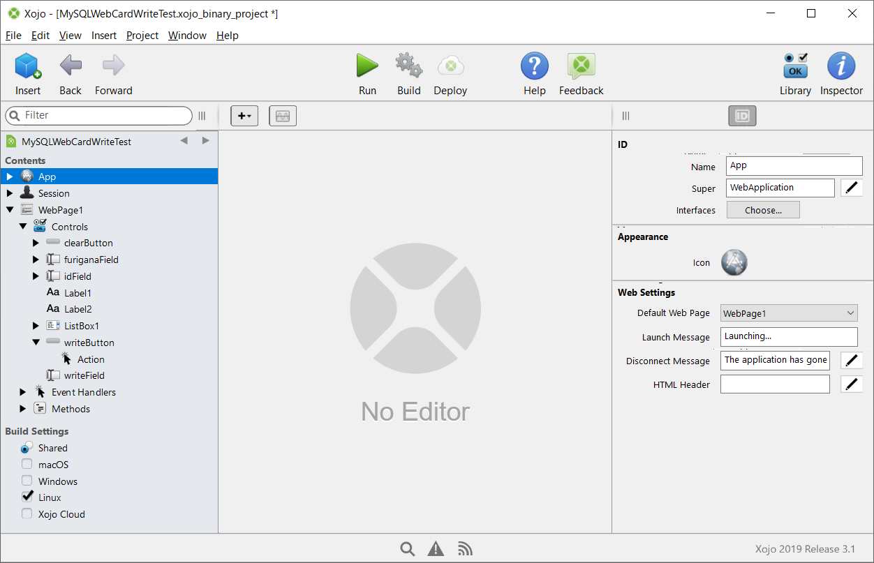Viewport: 874px width, 563px height.
Task: Click the MySQLWebCardWriteTest project name
Action: pyautogui.click(x=76, y=142)
